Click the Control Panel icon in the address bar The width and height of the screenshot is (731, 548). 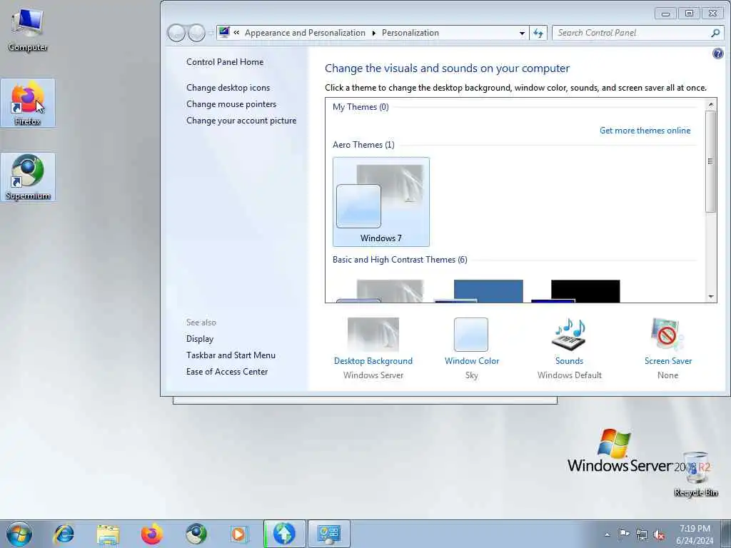point(224,32)
